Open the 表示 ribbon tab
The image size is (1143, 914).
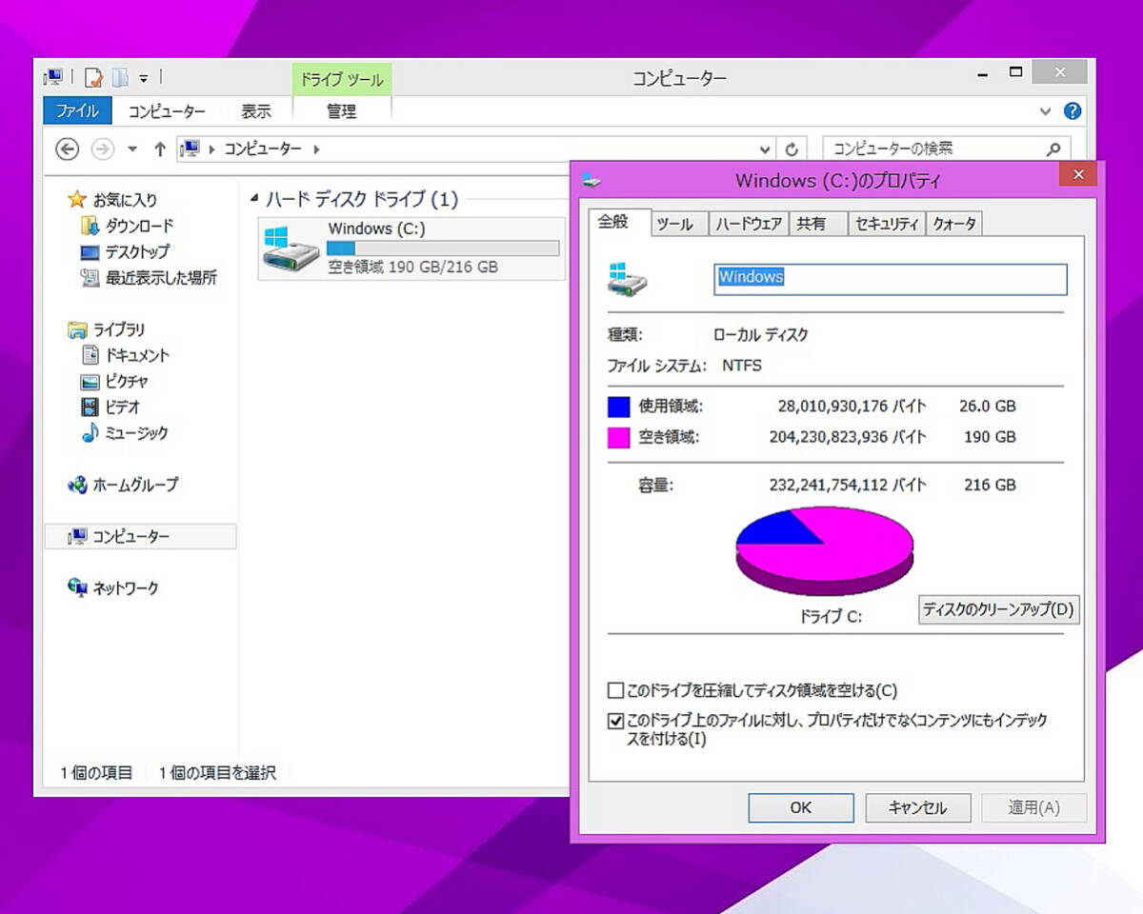(256, 111)
